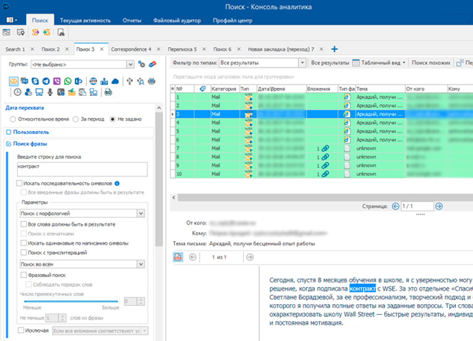
Task: Sort by the 'Дата\Время' column header
Action: 281,89
